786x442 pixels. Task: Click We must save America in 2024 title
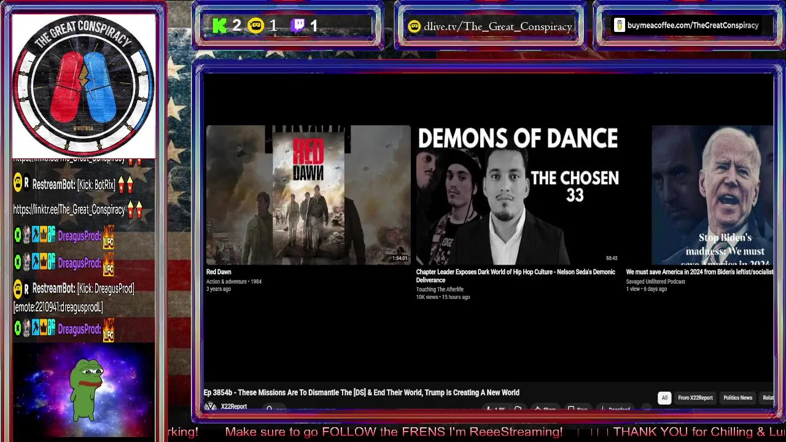[699, 272]
